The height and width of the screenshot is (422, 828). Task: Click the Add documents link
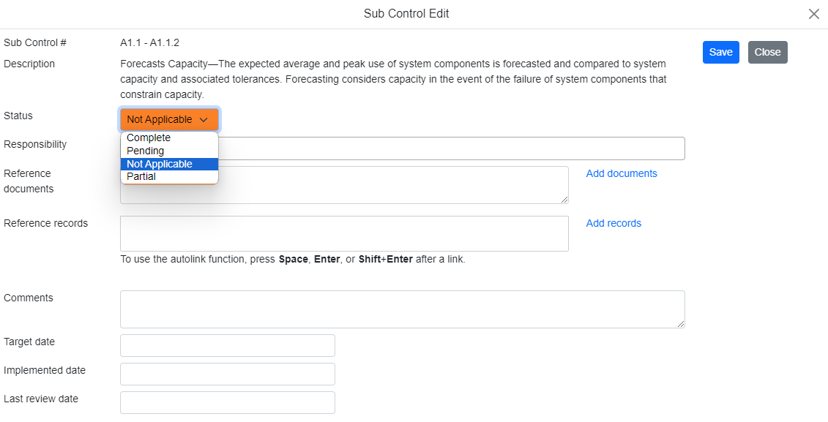(x=622, y=173)
